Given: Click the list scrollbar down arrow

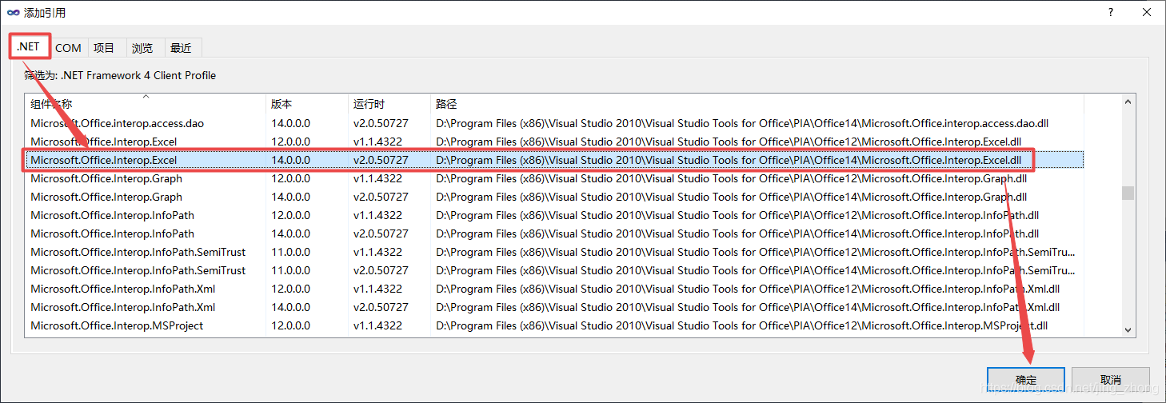Looking at the screenshot, I should point(1128,329).
